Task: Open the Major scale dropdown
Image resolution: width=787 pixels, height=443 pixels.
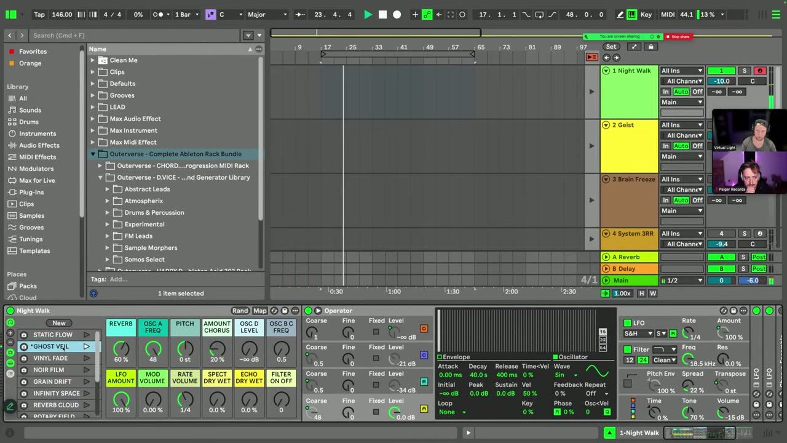Action: pos(268,14)
